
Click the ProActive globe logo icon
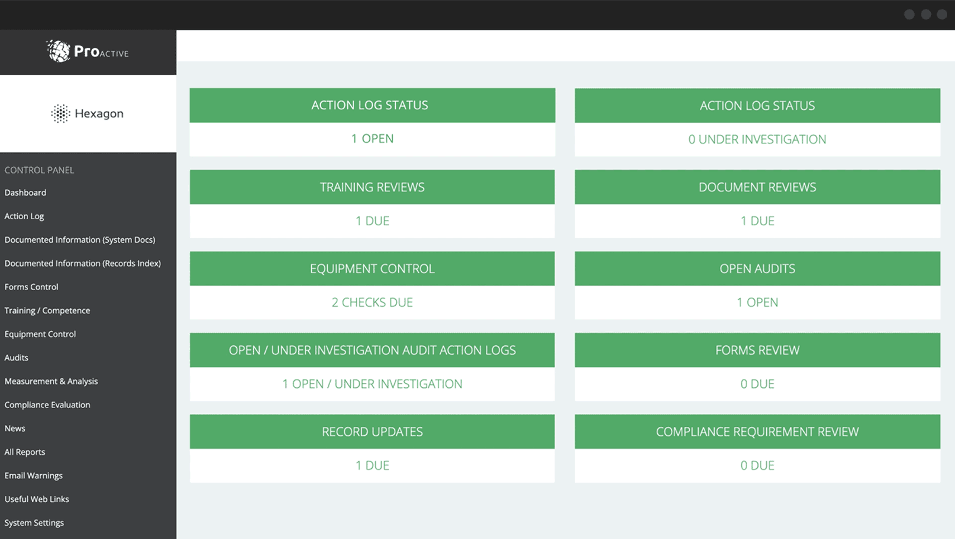pyautogui.click(x=58, y=51)
